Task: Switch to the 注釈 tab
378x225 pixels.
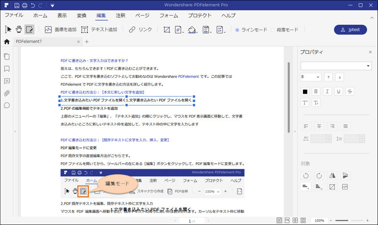Action: [x=121, y=16]
